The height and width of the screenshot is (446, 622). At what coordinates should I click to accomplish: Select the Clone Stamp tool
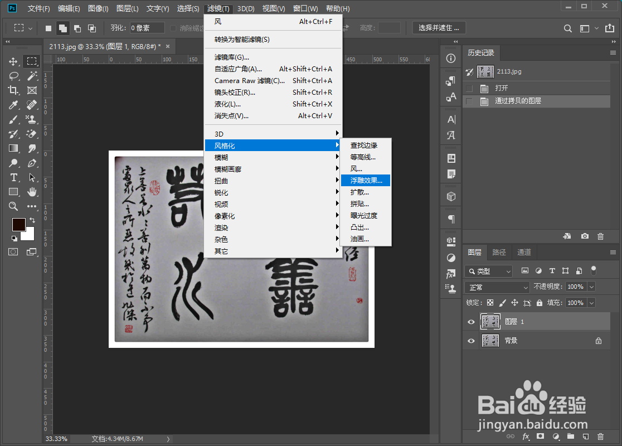point(32,119)
